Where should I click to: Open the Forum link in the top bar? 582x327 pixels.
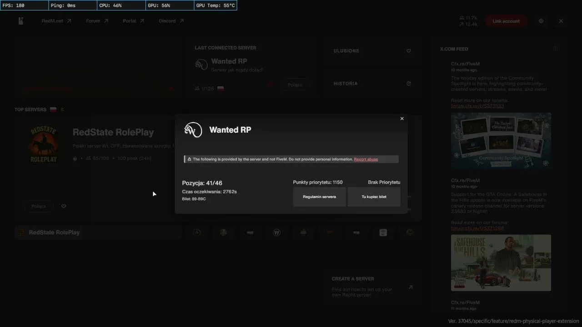[x=97, y=21]
